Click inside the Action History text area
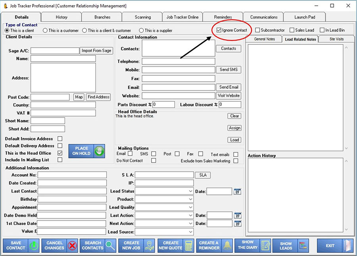 [x=295, y=195]
